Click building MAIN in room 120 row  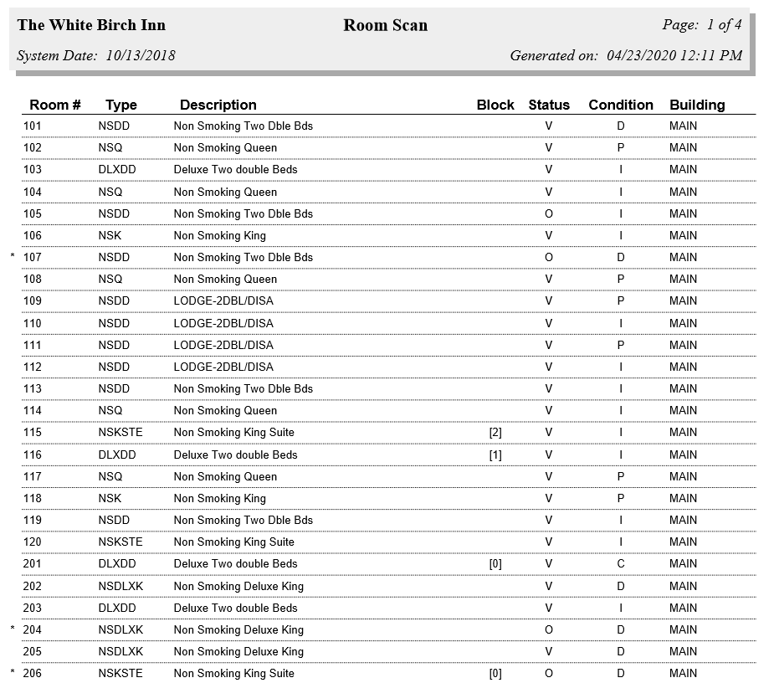(683, 542)
